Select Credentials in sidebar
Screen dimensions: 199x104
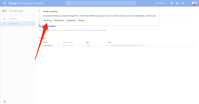[x=13, y=24]
